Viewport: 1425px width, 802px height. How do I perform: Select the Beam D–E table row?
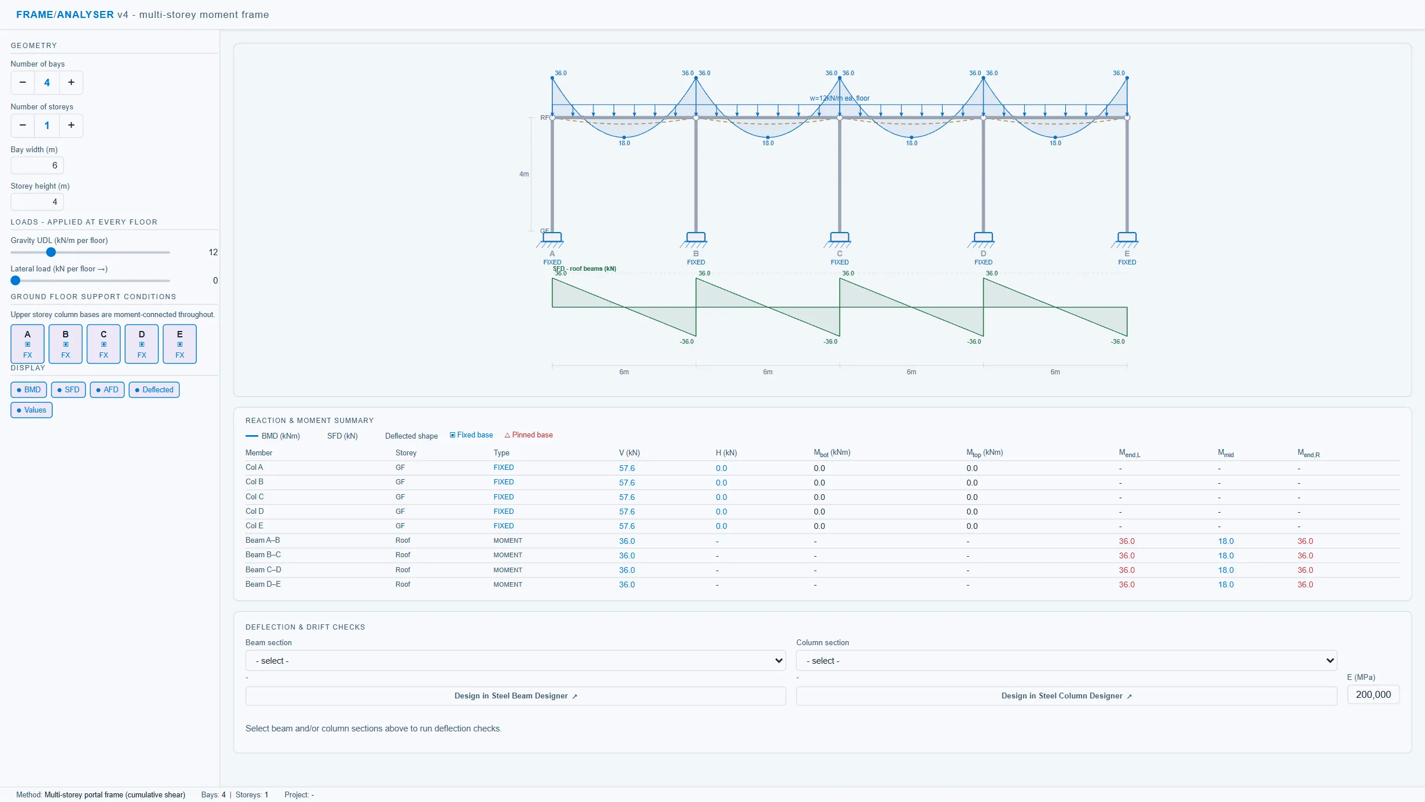822,584
